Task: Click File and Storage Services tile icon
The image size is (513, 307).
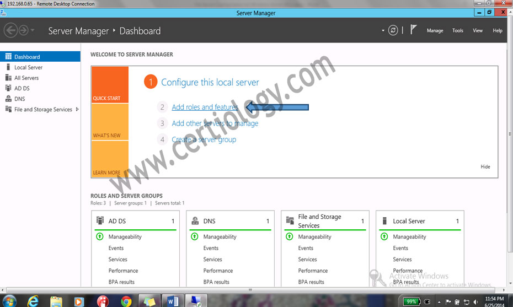Action: click(x=290, y=220)
